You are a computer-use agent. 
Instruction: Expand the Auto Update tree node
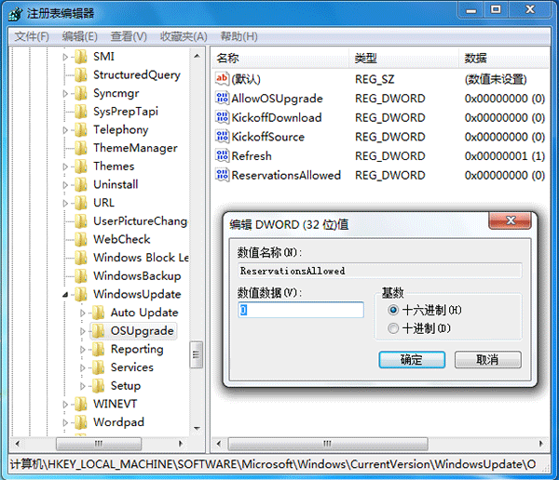(x=82, y=313)
